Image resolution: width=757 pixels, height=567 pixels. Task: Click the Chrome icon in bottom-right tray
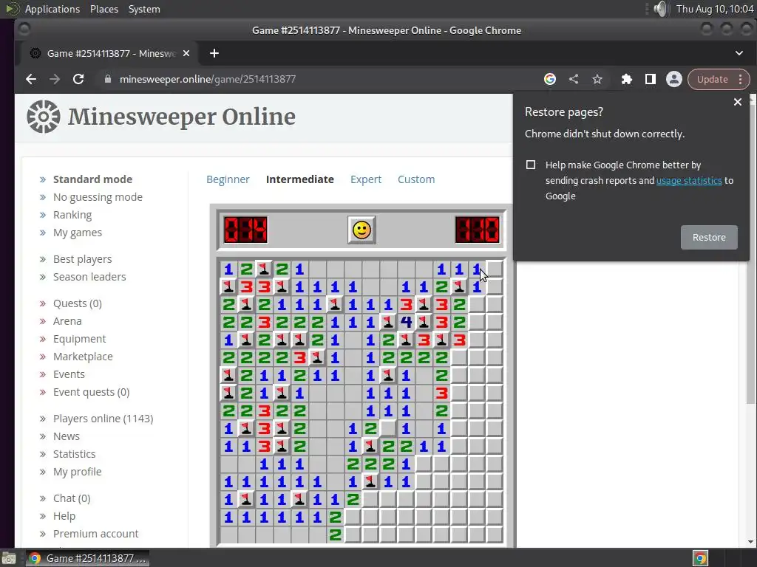pos(700,558)
